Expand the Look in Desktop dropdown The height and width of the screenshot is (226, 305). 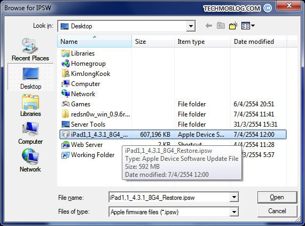[x=191, y=26]
